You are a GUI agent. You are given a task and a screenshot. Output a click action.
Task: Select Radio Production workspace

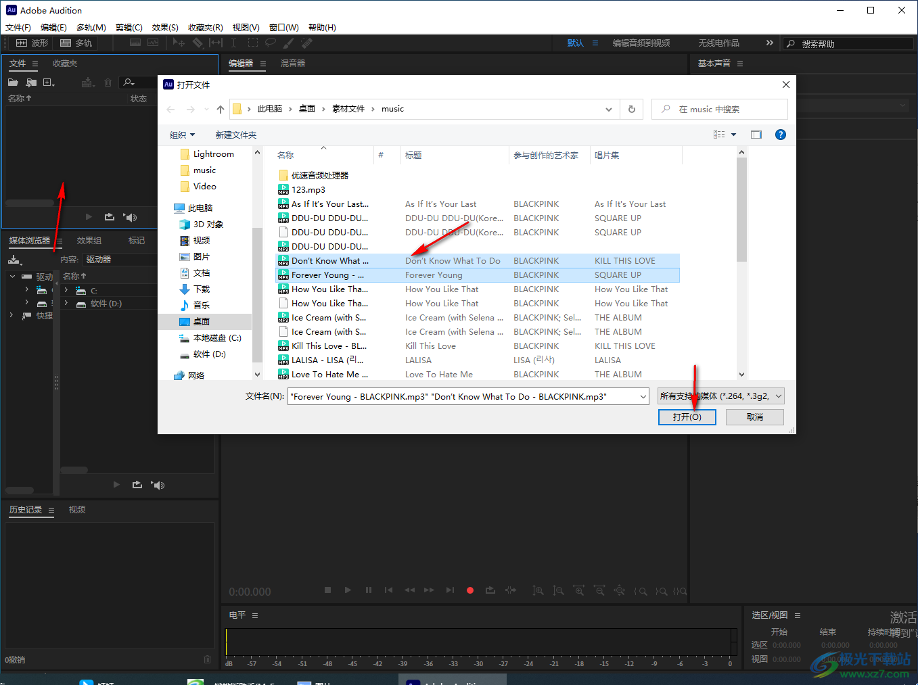tap(719, 43)
